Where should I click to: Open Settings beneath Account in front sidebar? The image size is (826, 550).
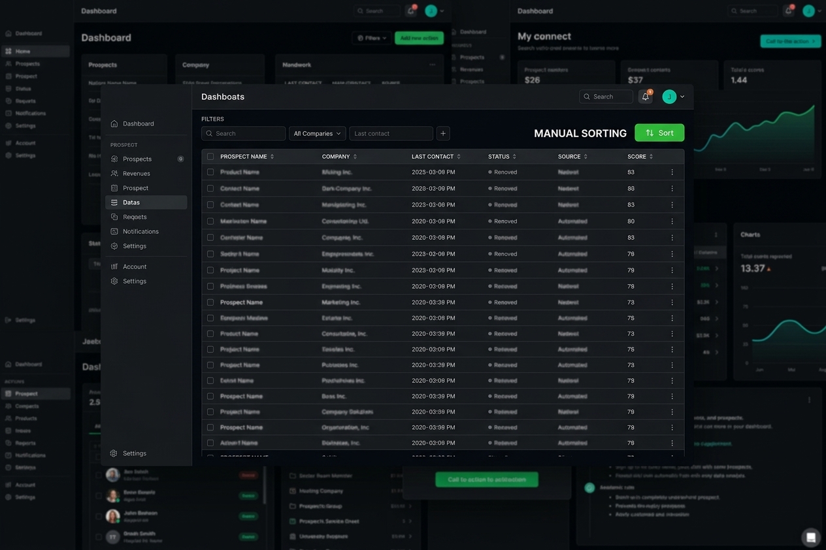[146, 282]
